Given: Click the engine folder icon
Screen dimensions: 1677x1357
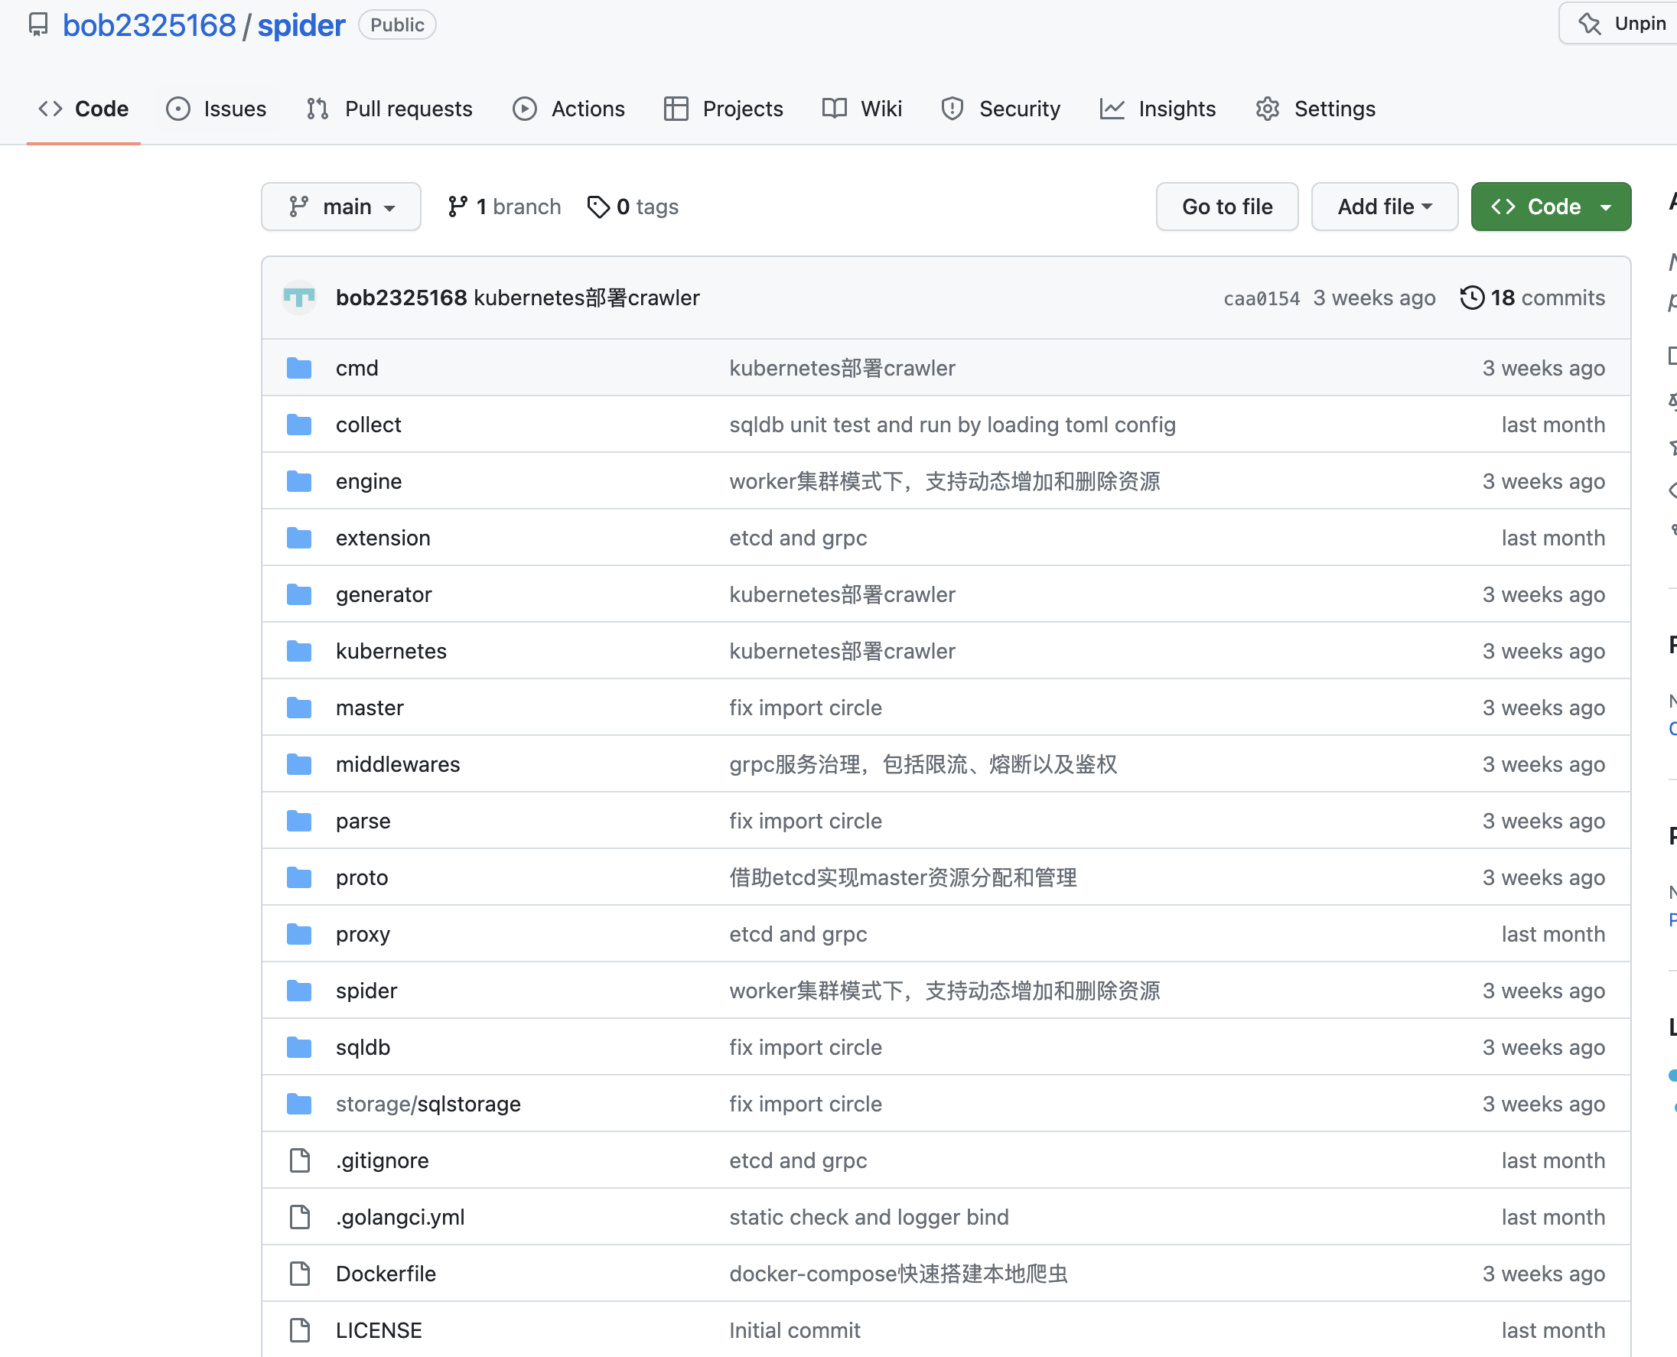Looking at the screenshot, I should (x=298, y=480).
